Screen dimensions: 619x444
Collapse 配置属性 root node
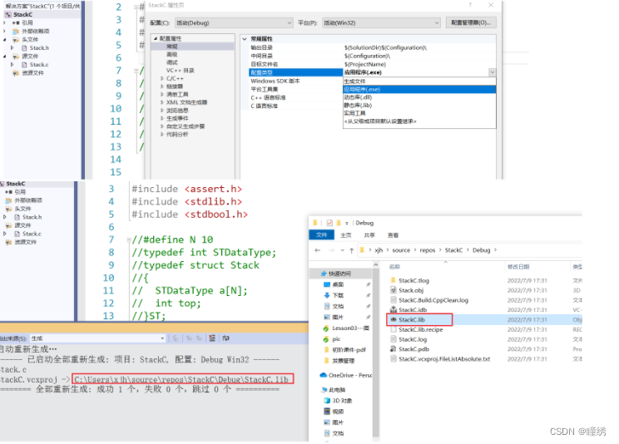[156, 38]
